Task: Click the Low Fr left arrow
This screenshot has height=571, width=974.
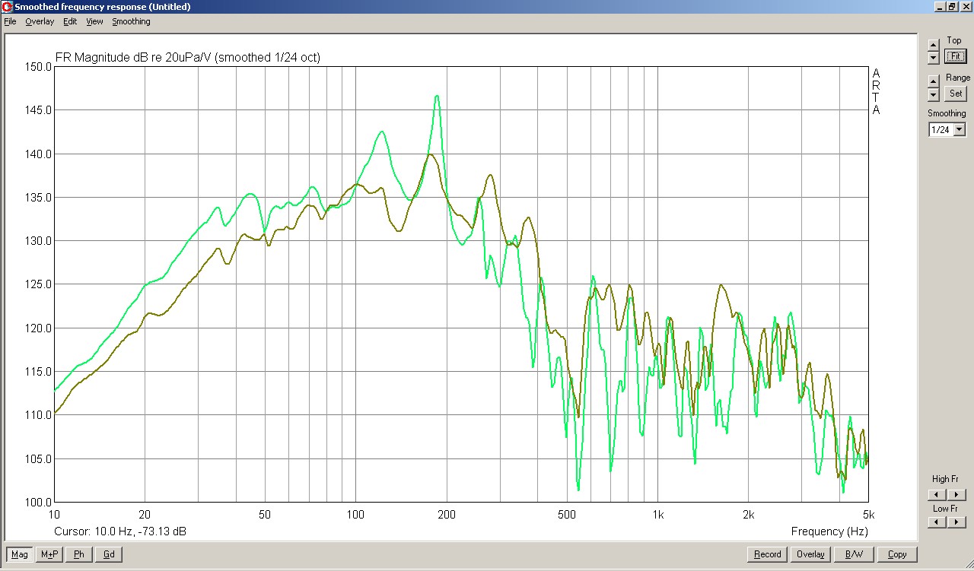Action: 937,522
